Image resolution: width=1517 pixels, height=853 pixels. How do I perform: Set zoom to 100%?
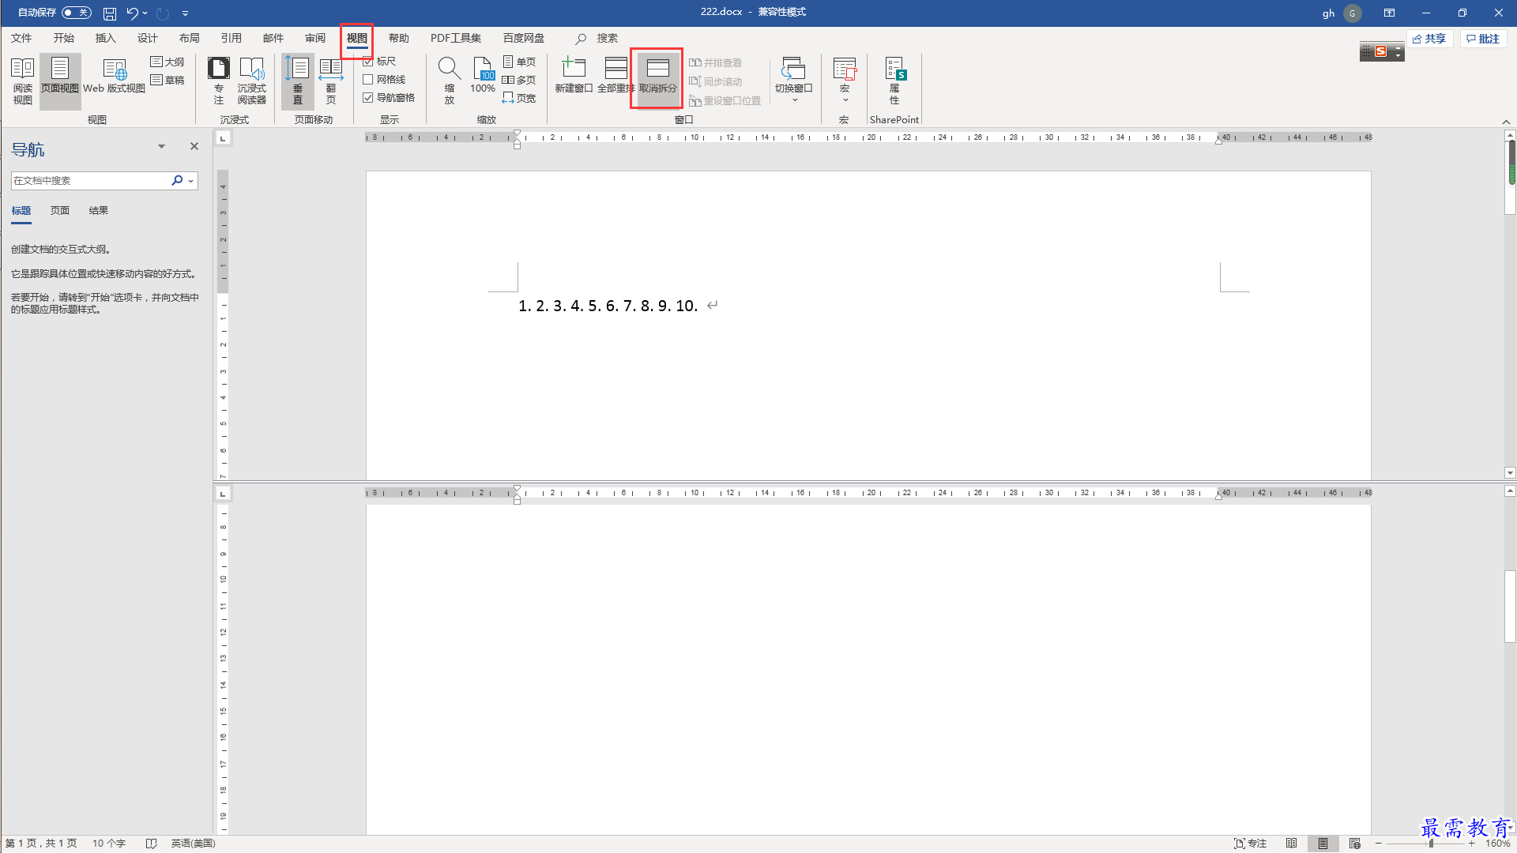click(x=483, y=77)
